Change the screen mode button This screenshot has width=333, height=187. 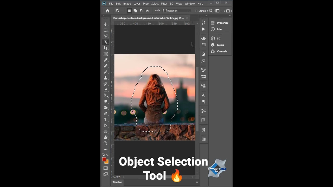106,174
